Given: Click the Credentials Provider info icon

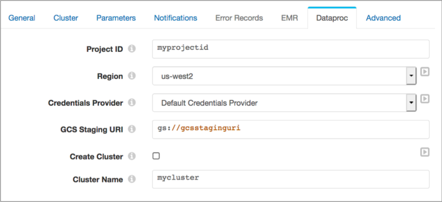Looking at the screenshot, I should (131, 102).
